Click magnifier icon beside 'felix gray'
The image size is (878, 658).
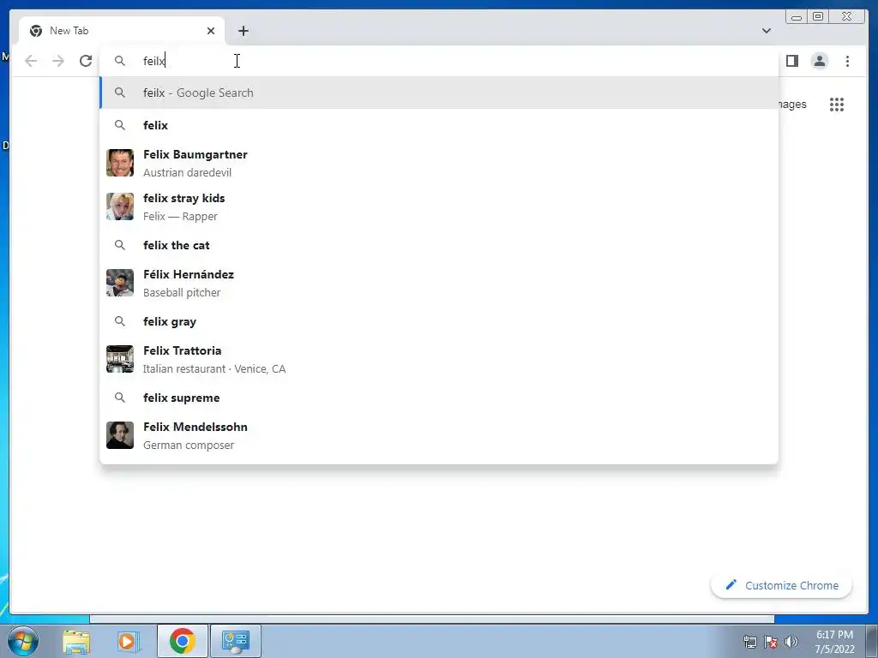[x=120, y=321]
